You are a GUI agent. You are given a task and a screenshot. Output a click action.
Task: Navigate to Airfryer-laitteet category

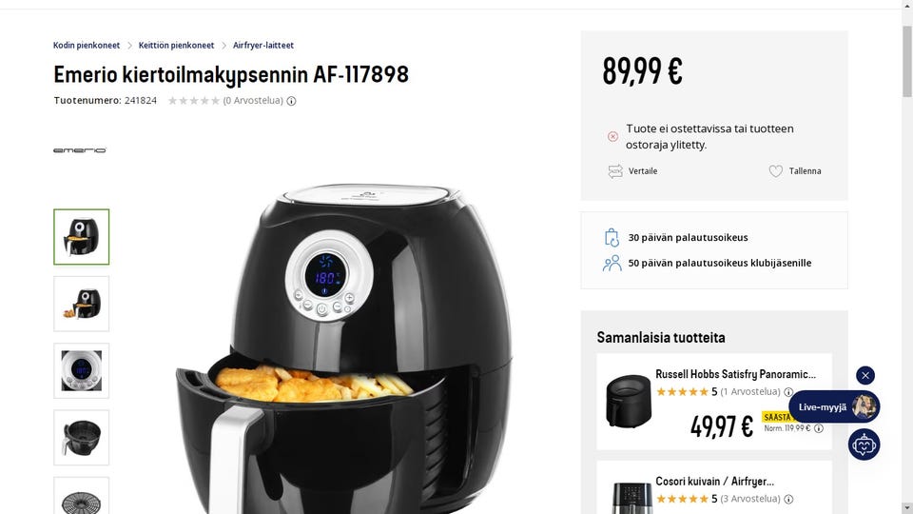pos(263,46)
